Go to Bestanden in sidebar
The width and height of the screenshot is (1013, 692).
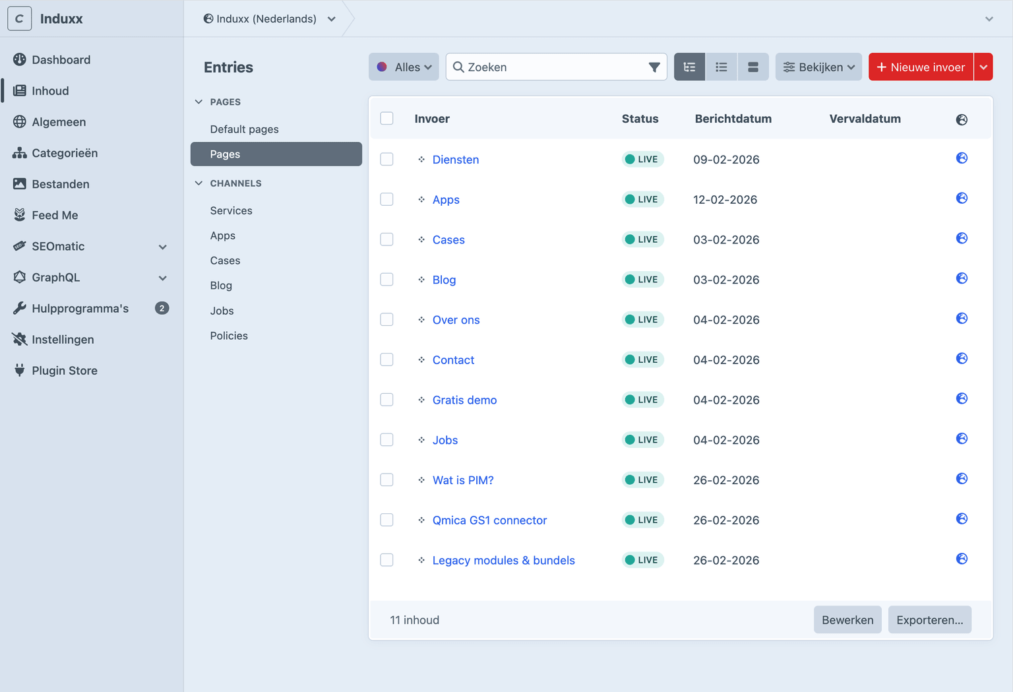click(x=61, y=184)
